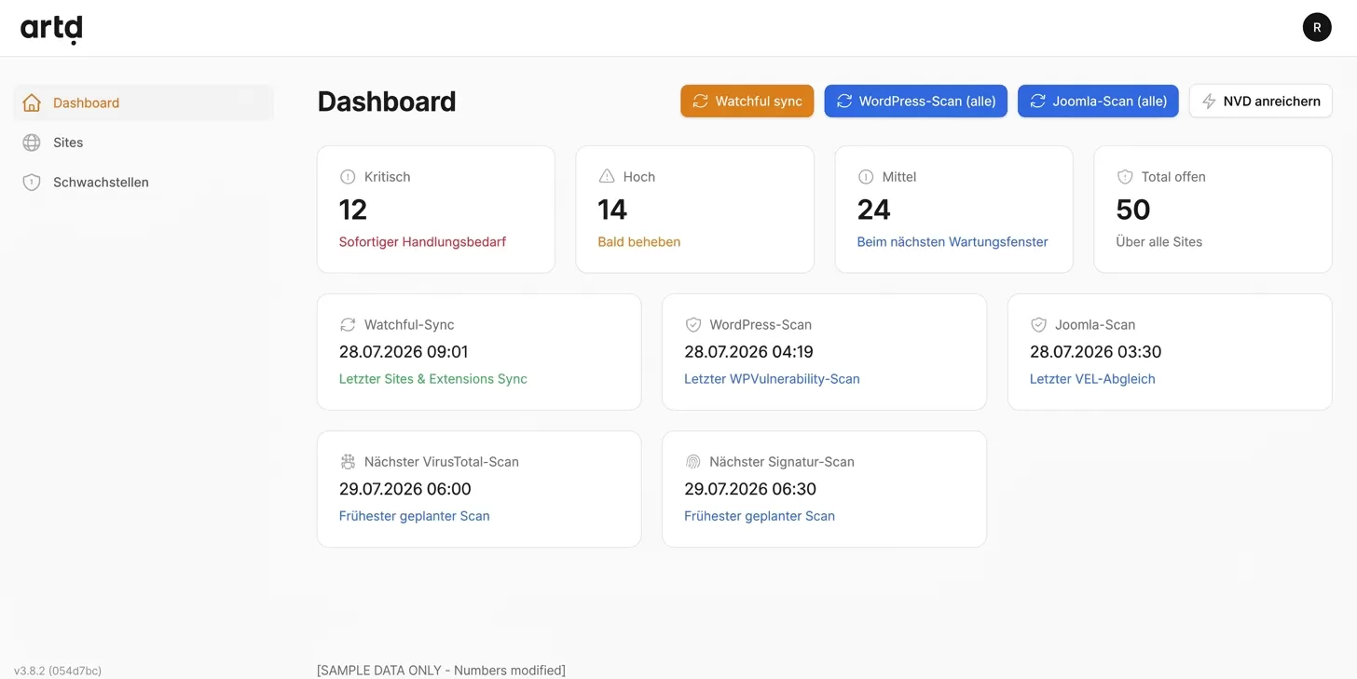Click 'Bald beheben' text
The width and height of the screenshot is (1357, 679).
pos(639,241)
